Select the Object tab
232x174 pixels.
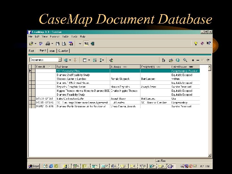tap(43, 51)
